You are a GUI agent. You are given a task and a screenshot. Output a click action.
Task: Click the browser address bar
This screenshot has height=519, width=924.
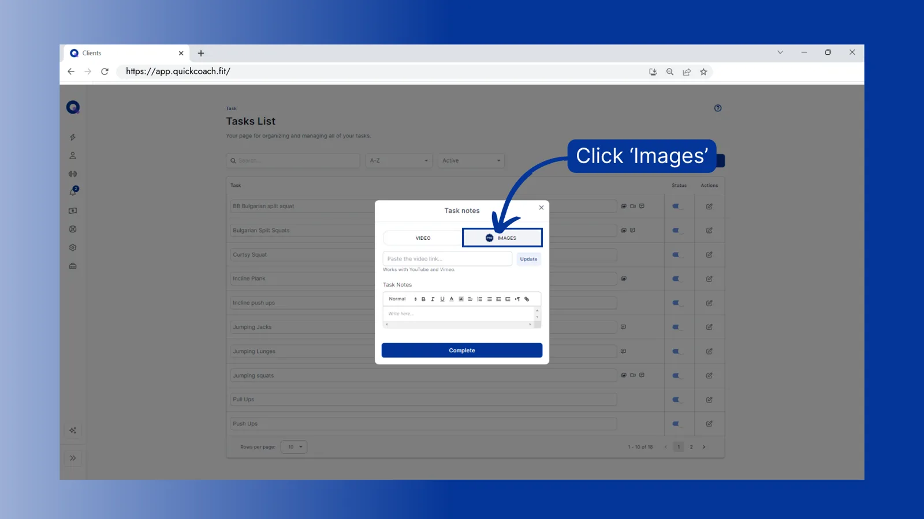[381, 72]
